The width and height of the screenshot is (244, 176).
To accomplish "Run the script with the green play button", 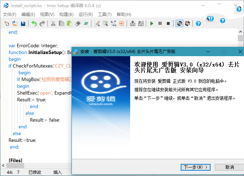I will tap(152, 23).
